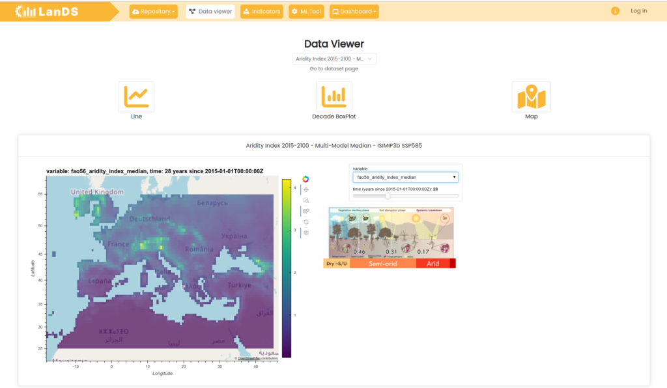Select the Line chart icon
This screenshot has width=667, height=388.
tap(136, 97)
